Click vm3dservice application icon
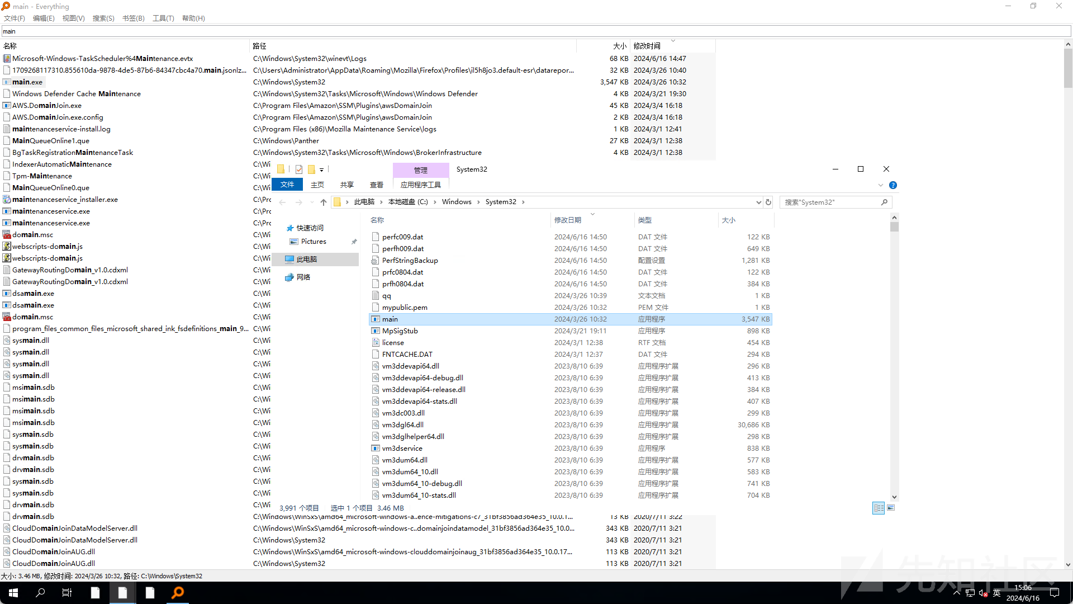This screenshot has width=1073, height=604. coord(376,448)
